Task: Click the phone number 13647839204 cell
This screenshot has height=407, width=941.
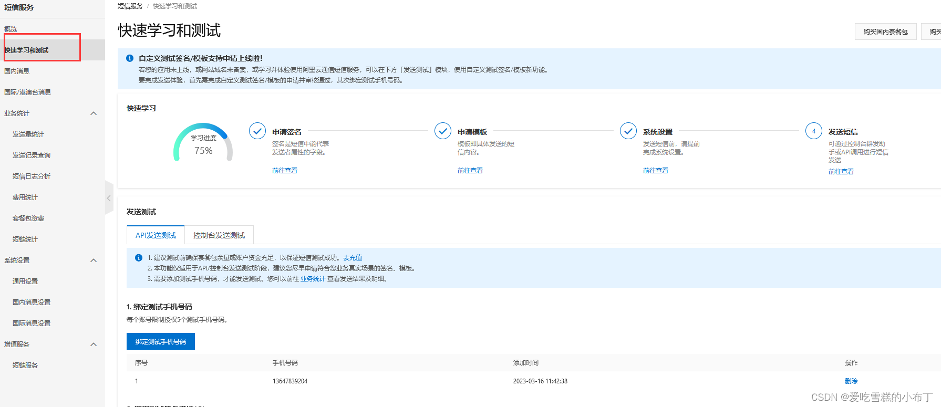Action: tap(290, 381)
